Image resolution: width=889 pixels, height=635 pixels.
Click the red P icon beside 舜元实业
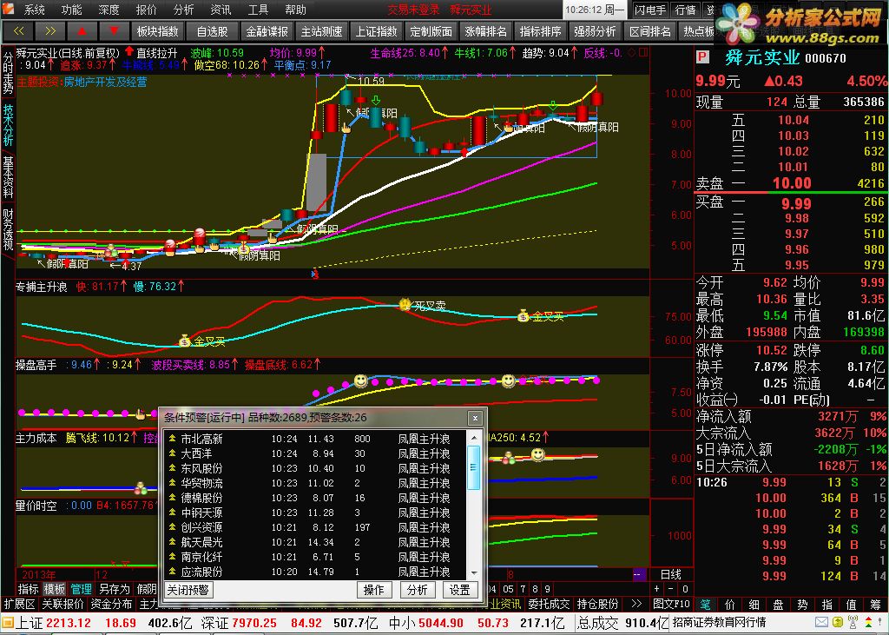pos(703,57)
